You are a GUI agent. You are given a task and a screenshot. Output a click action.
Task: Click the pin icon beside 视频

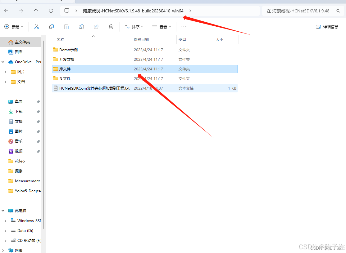coord(39,151)
